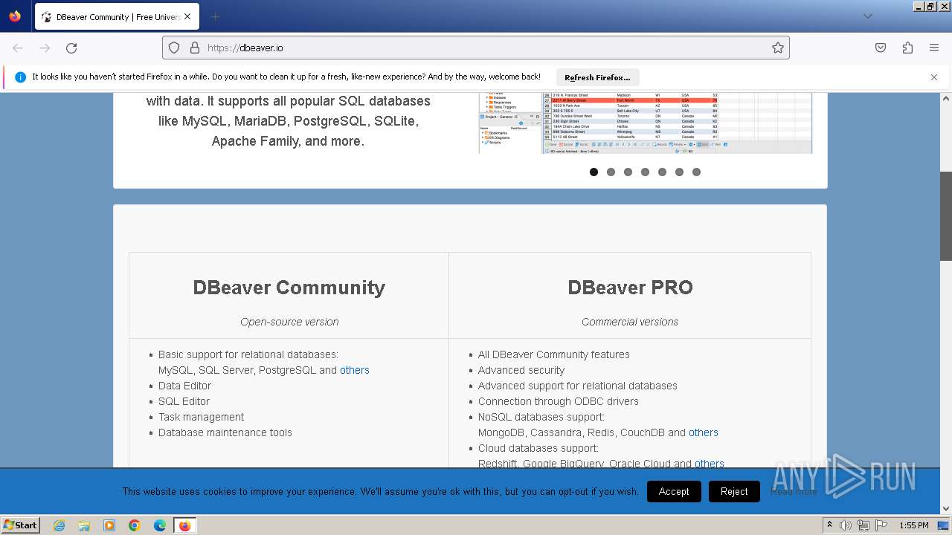This screenshot has height=535, width=952.
Task: Open the Save to Pocket icon
Action: point(881,48)
